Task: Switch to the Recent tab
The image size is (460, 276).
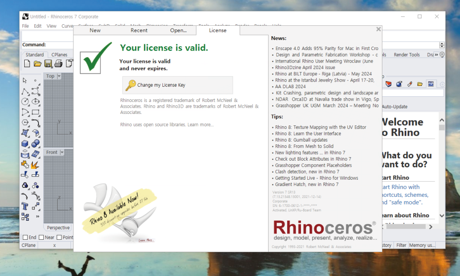Action: coord(139,30)
